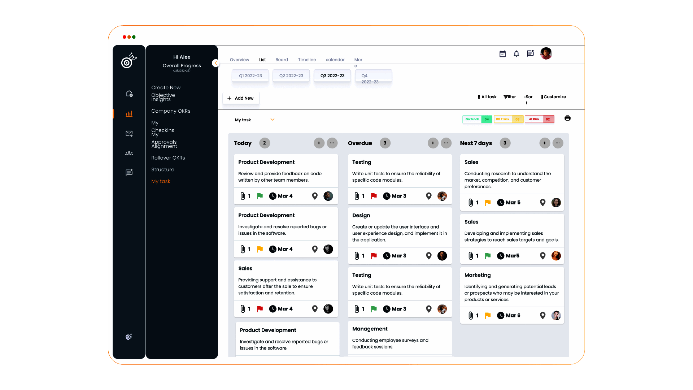693x390 pixels.
Task: Expand the My task dropdown chevron
Action: click(x=273, y=120)
